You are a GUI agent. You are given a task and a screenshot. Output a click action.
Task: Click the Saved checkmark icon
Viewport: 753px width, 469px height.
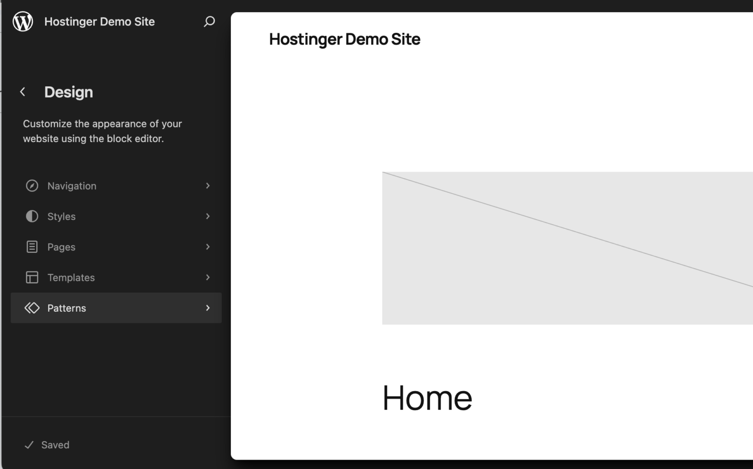click(x=28, y=444)
